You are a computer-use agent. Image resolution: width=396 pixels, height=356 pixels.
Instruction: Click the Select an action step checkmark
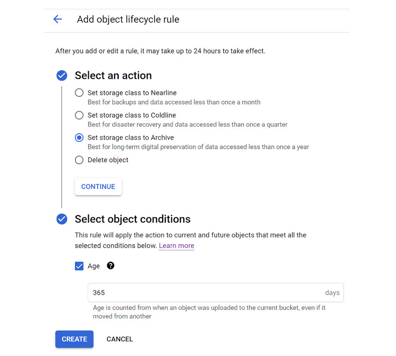point(62,75)
